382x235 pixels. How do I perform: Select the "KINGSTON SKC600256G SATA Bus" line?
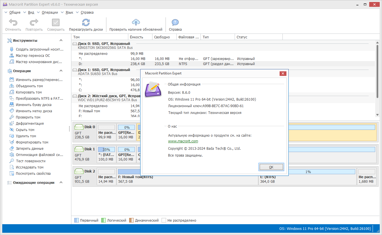105,48
